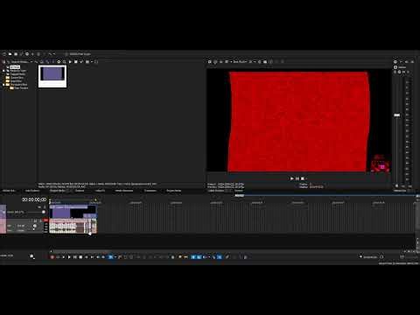420x315 pixels.
Task: Open the overlays dropdown in preview toolbar
Action: click(255, 62)
